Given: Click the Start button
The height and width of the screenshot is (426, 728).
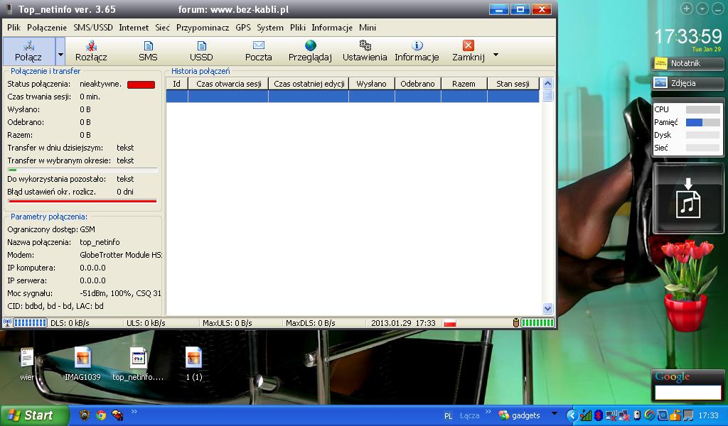Looking at the screenshot, I should coord(34,415).
